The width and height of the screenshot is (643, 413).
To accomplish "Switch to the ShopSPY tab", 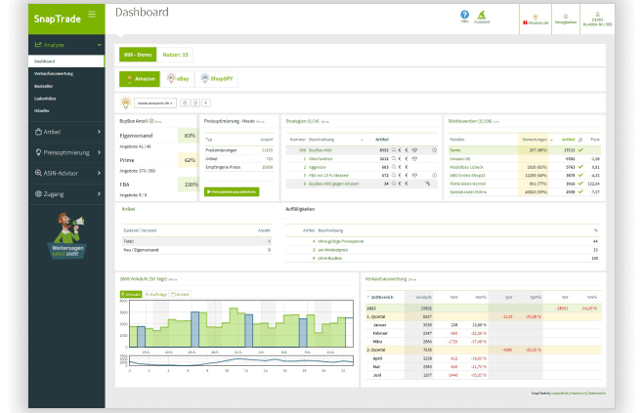I will coord(217,79).
